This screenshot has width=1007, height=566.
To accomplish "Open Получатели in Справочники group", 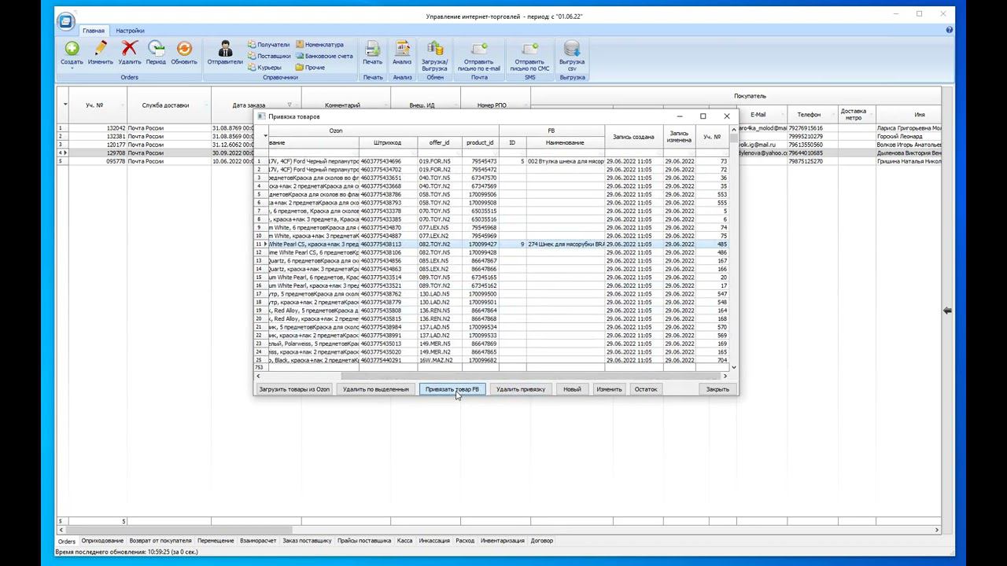I will [x=268, y=45].
